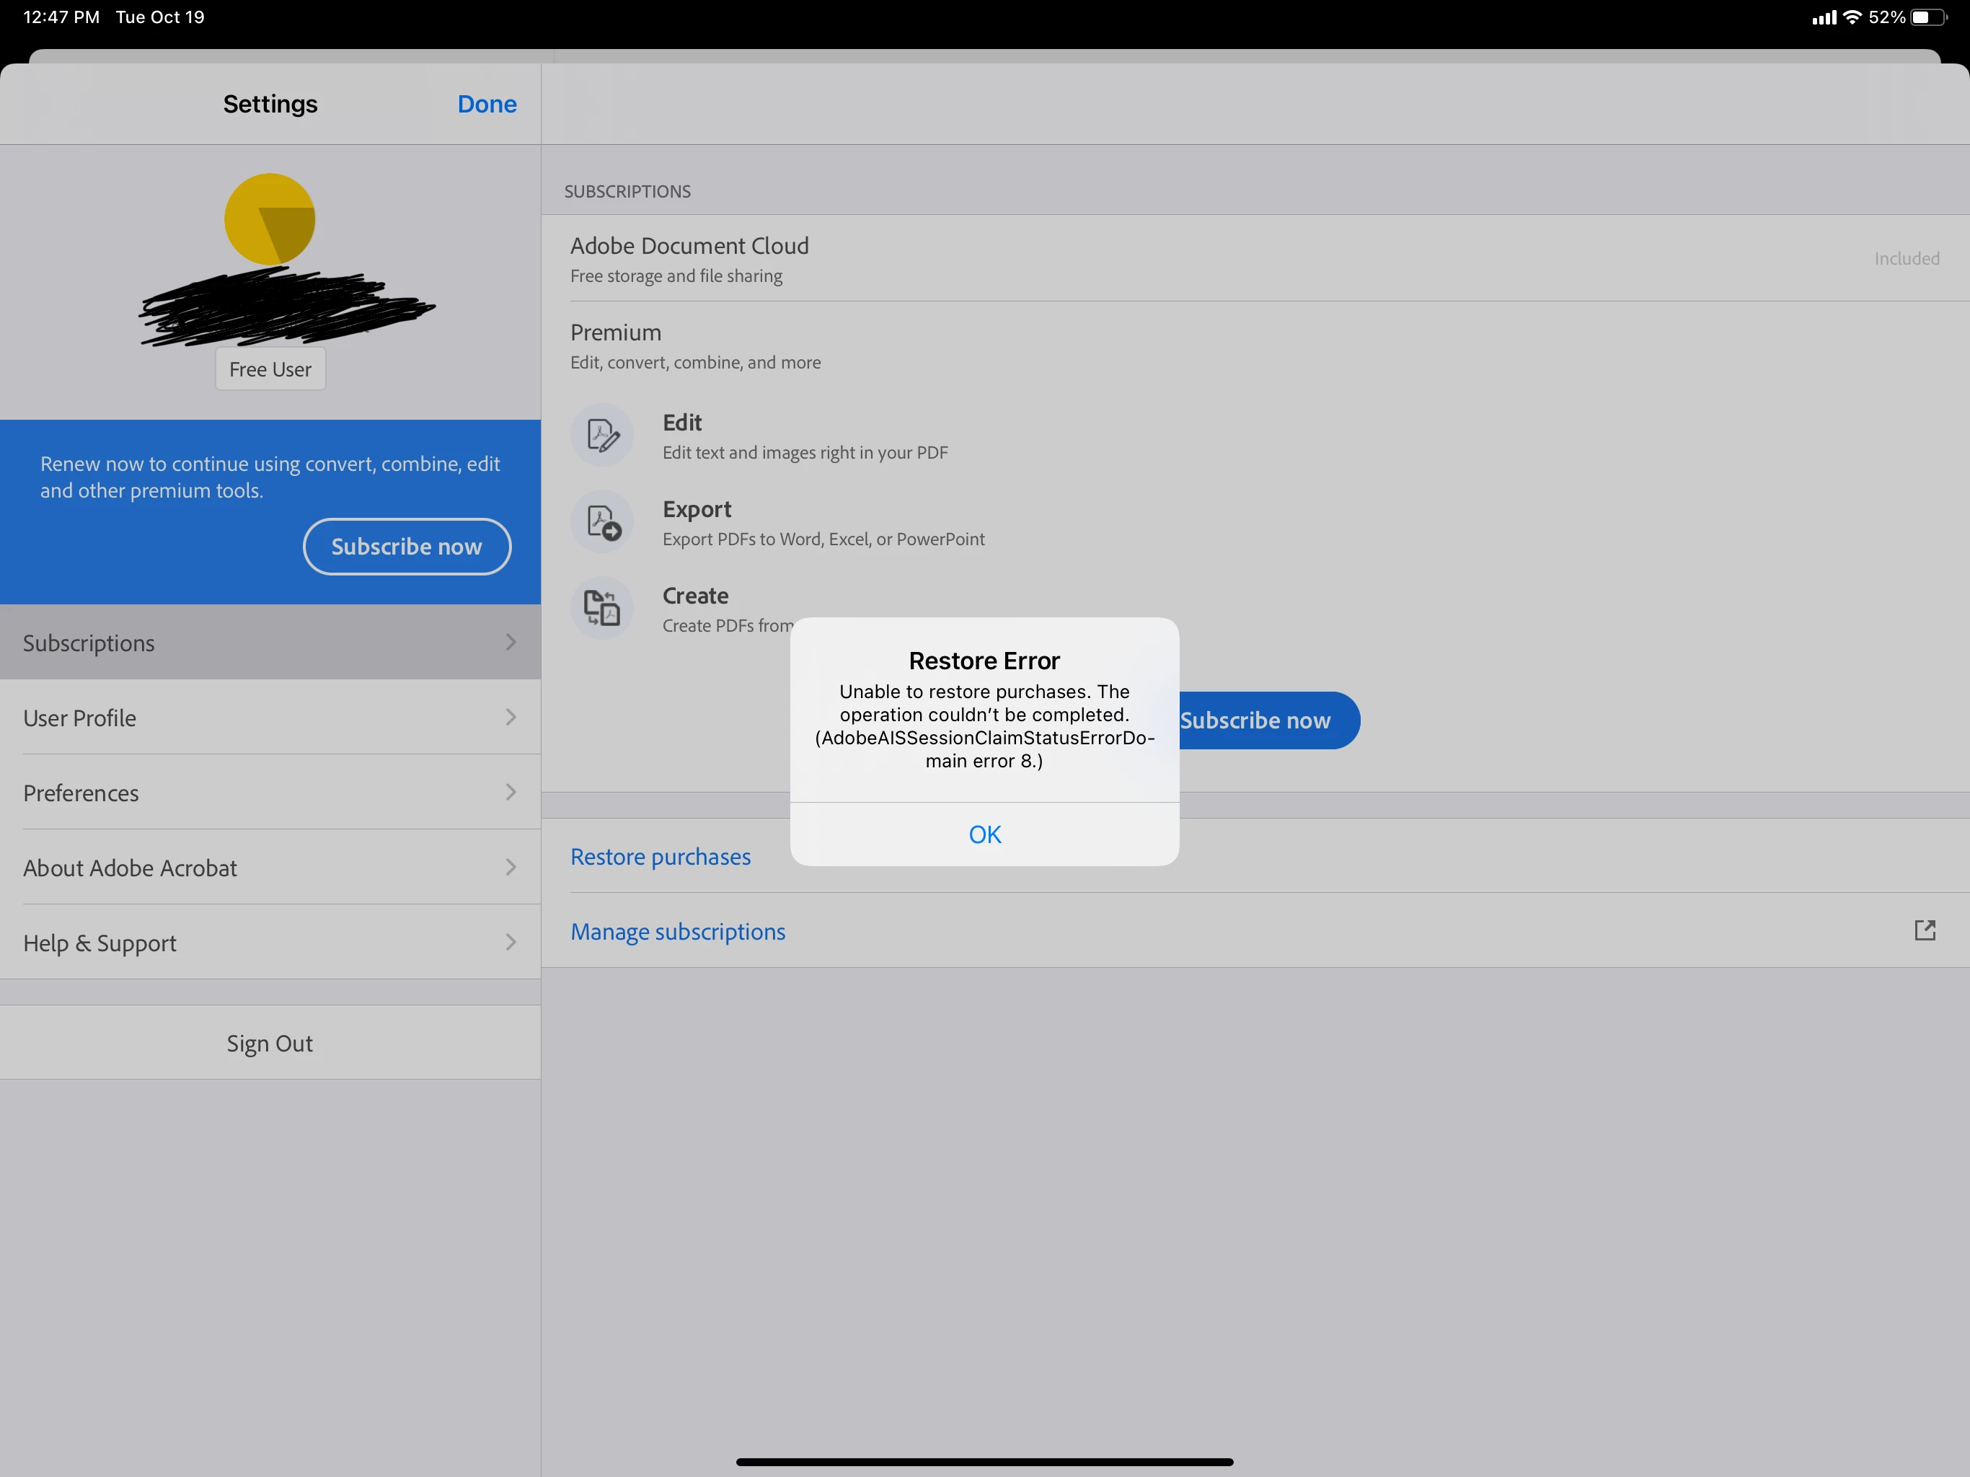Tap the battery indicator in status bar

[1927, 17]
